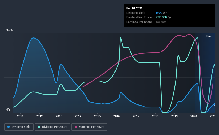The width and height of the screenshot is (219, 135).
Task: Toggle the Dividend Yield legend button
Action: click(19, 127)
